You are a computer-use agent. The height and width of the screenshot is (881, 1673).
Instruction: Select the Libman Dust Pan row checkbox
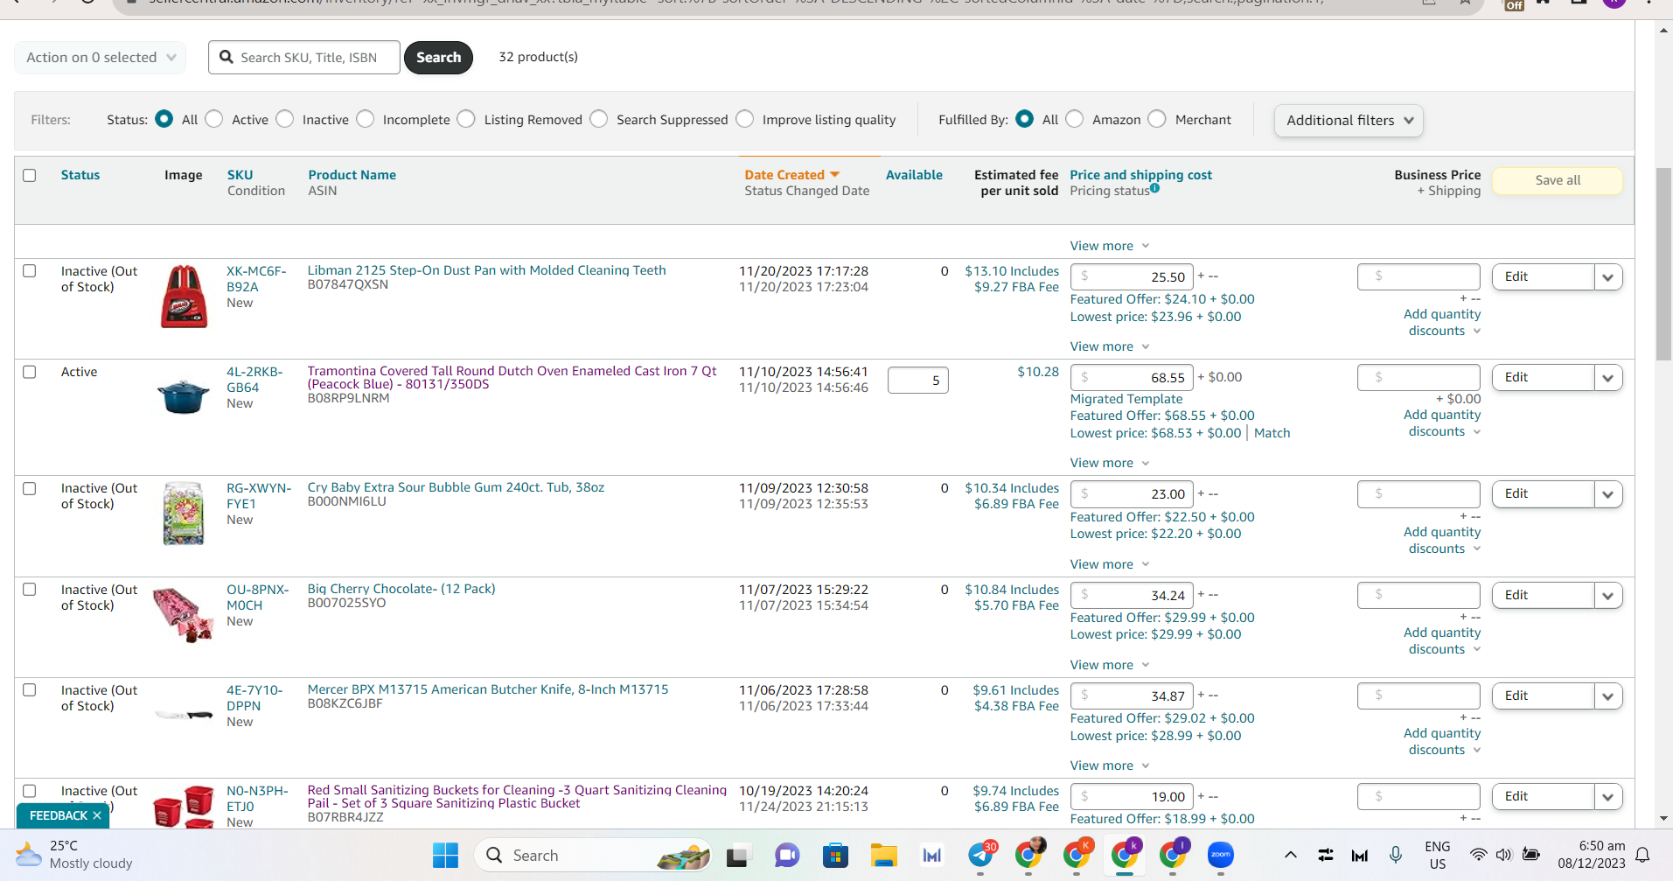point(30,271)
